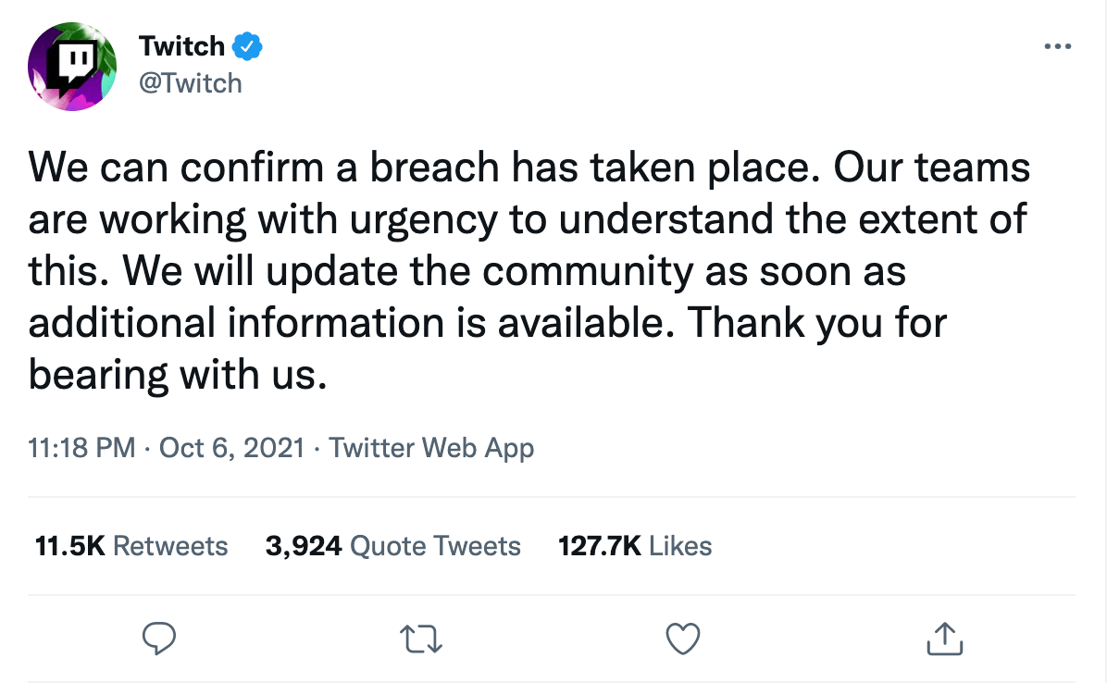Screen dimensions: 1107x683
Task: Click the 'bearing with us.' closing line
Action: pos(178,375)
